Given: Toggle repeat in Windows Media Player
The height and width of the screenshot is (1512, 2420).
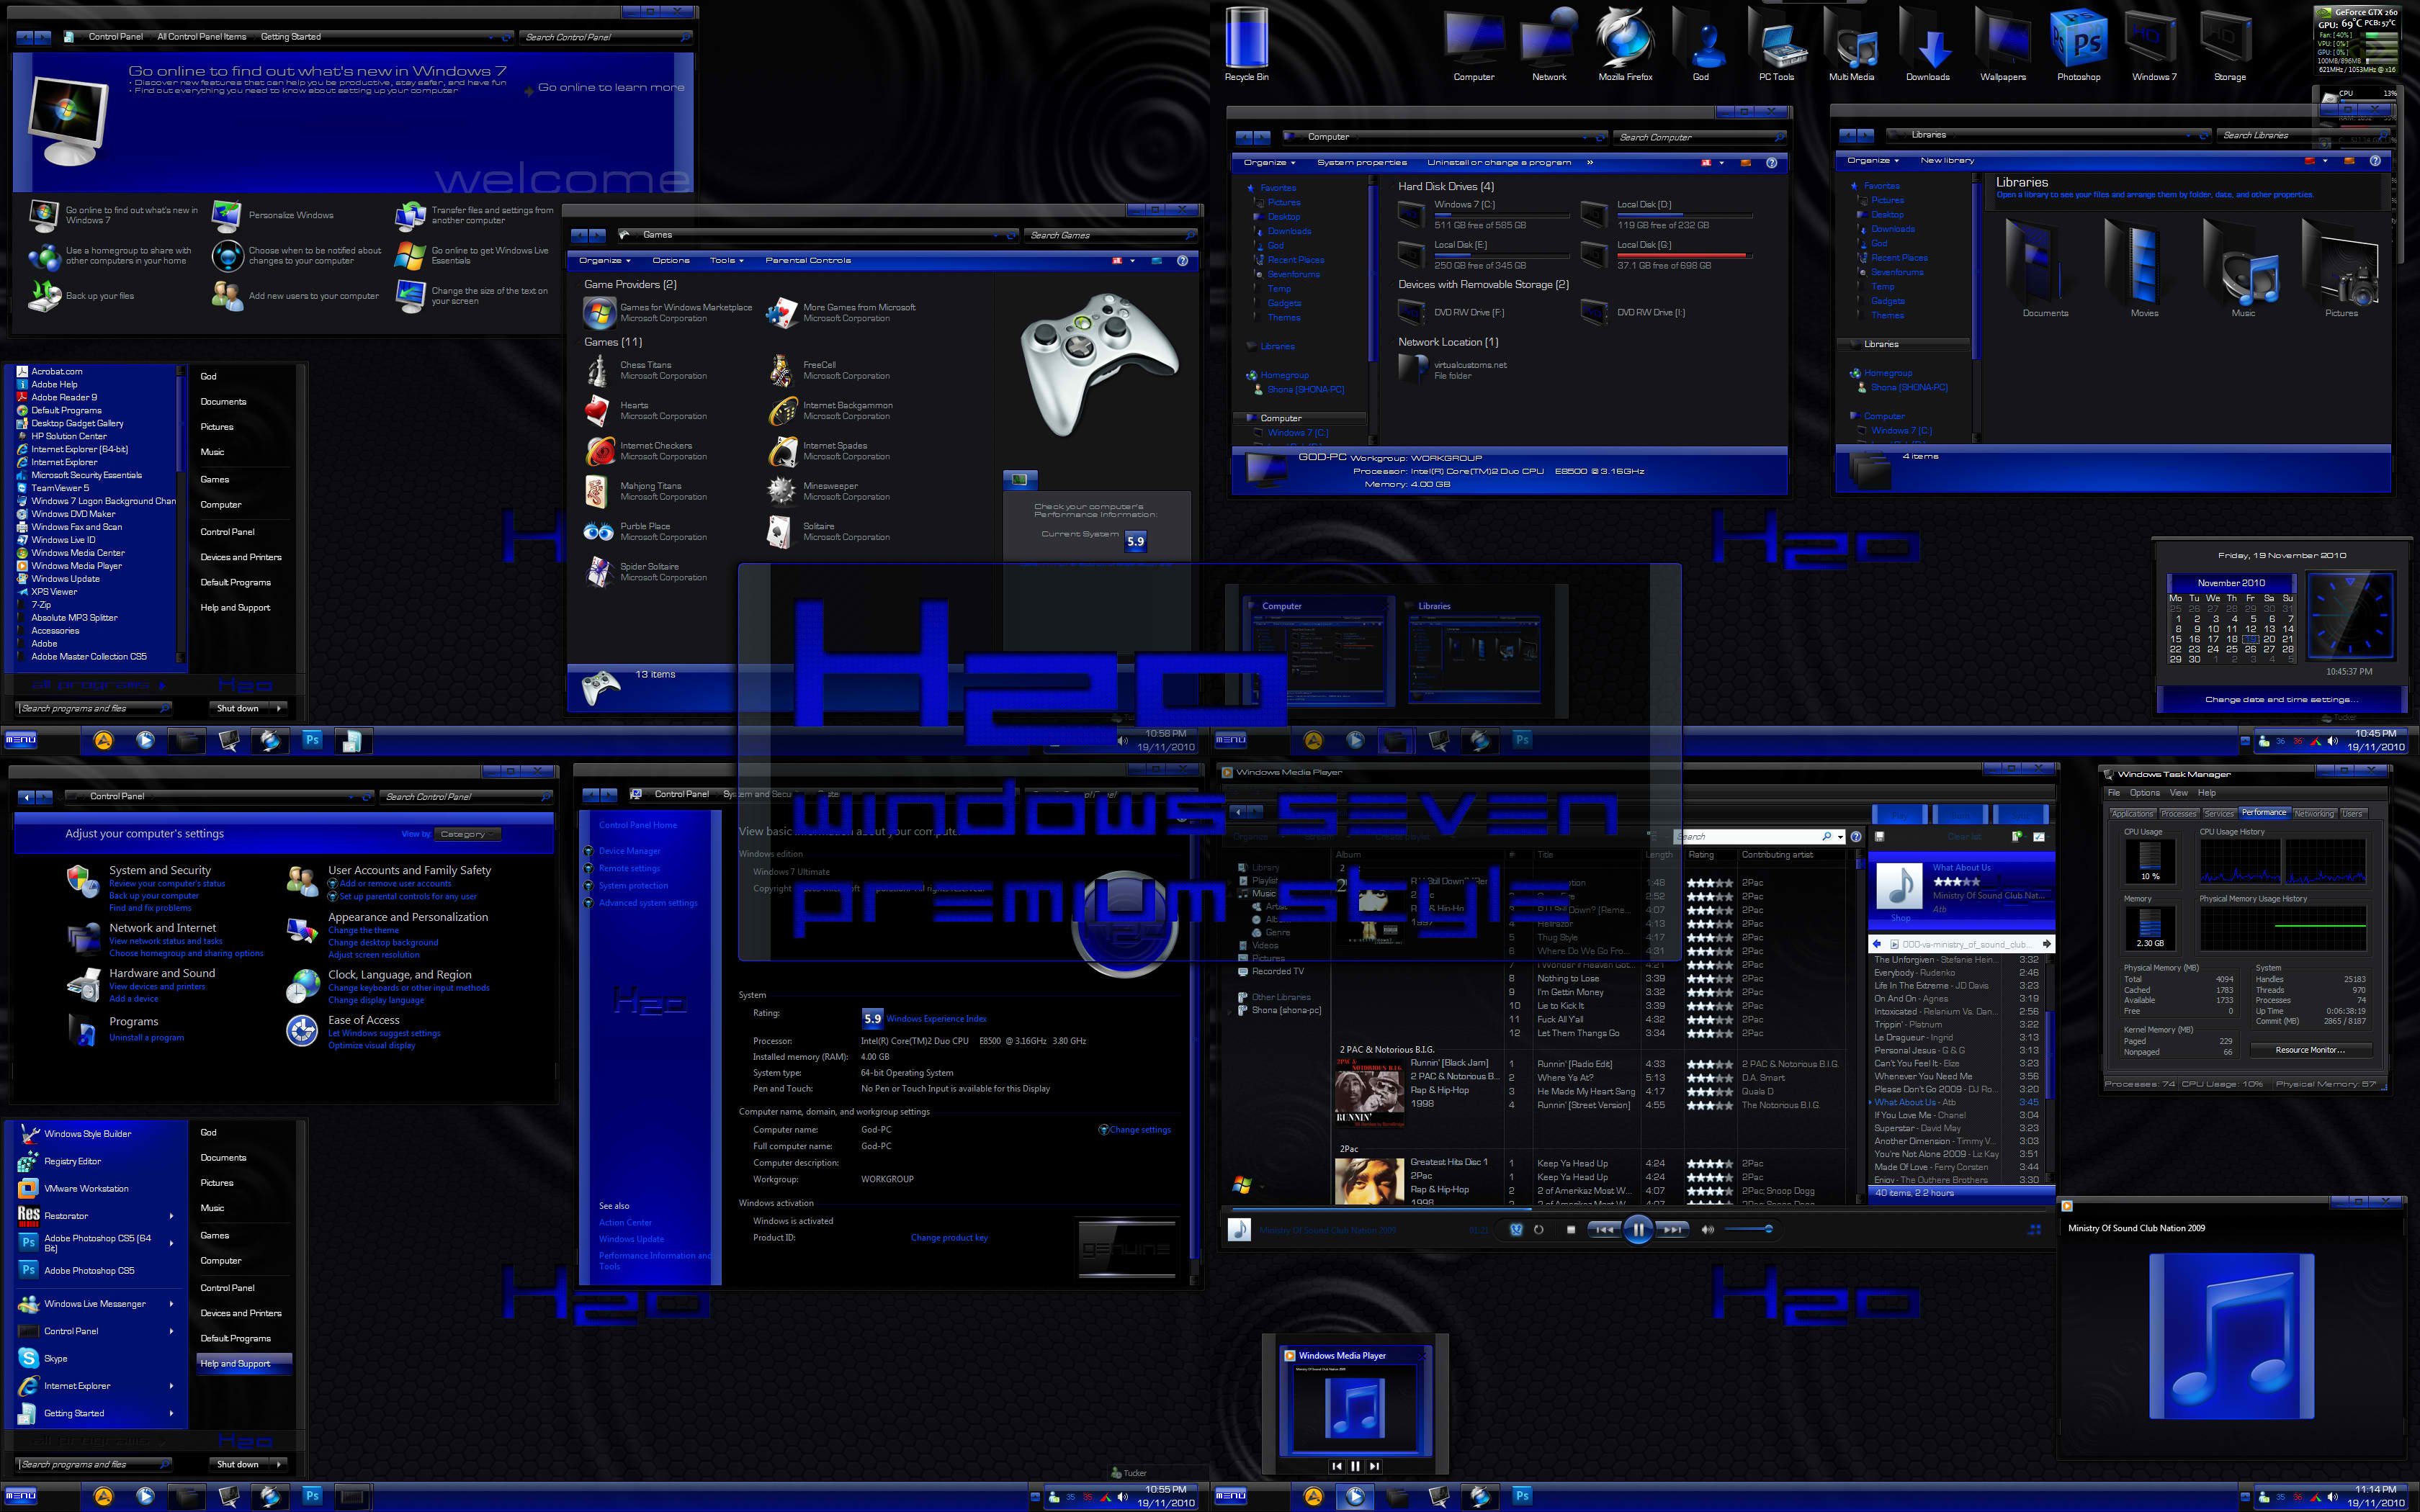Looking at the screenshot, I should click(1539, 1229).
